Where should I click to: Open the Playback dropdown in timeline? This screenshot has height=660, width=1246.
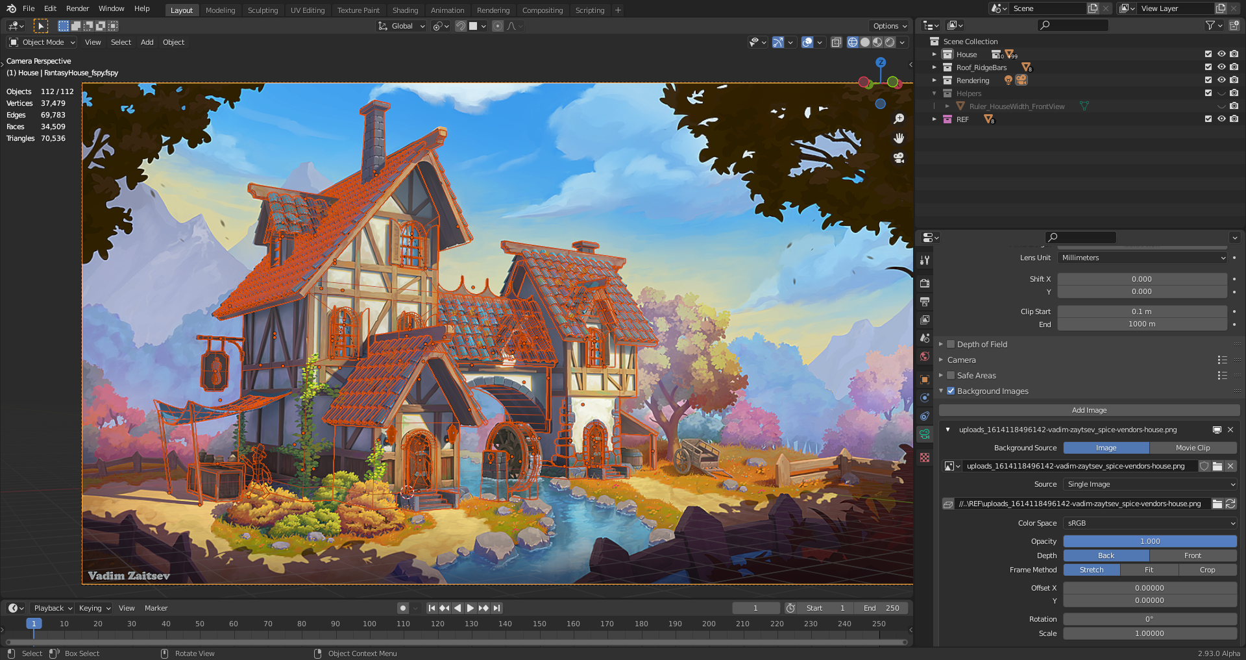click(53, 608)
